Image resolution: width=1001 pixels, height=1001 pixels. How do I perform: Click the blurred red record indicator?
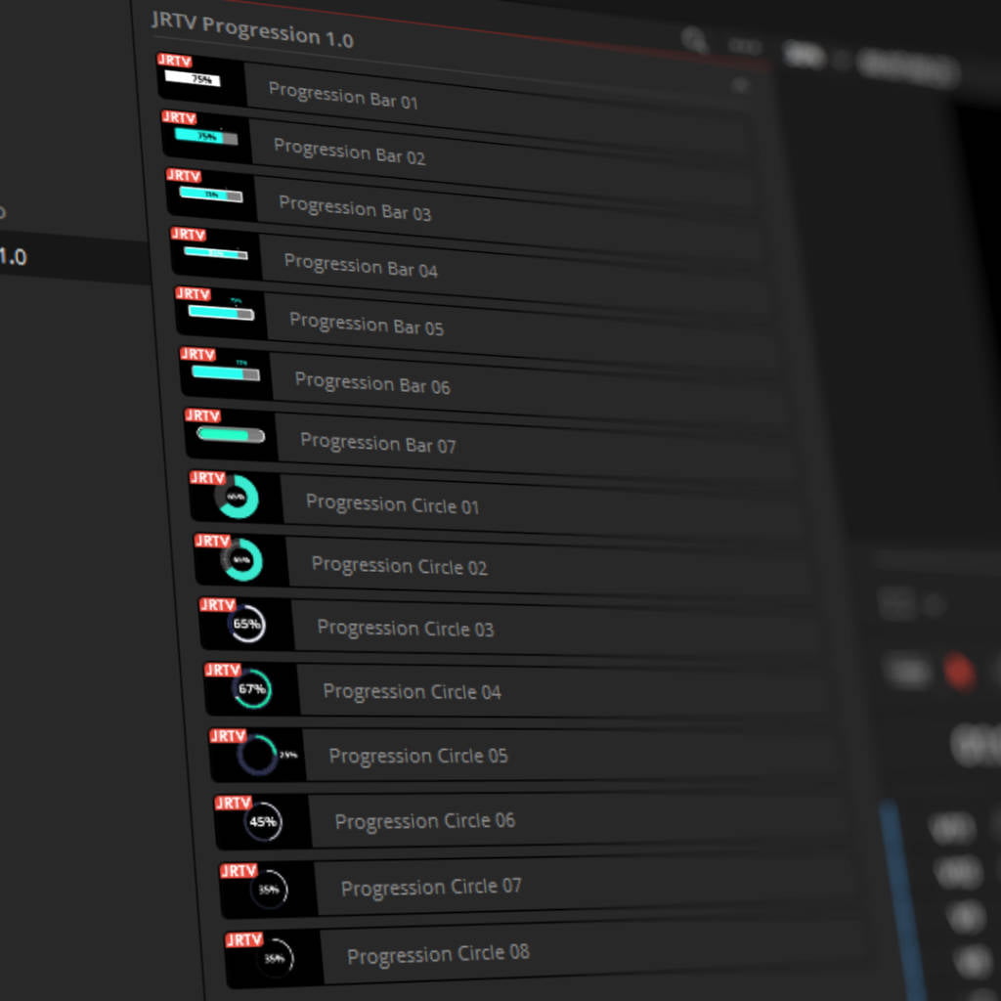[959, 672]
